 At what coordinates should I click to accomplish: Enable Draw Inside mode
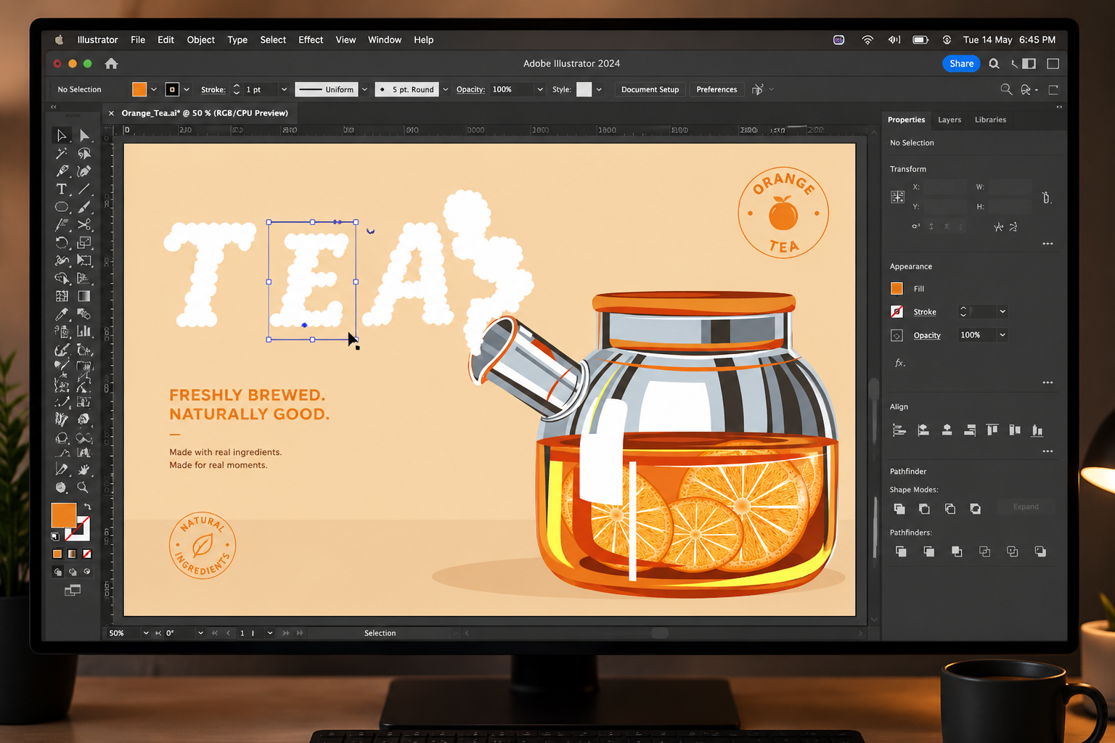coord(87,572)
